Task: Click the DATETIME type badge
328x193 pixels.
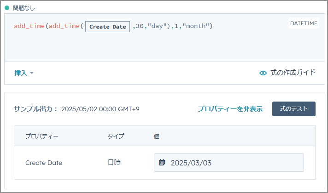Action: (304, 23)
